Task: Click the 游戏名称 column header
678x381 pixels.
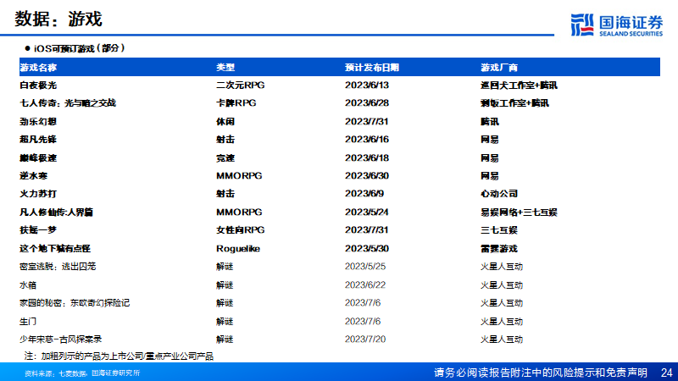Action: click(38, 68)
